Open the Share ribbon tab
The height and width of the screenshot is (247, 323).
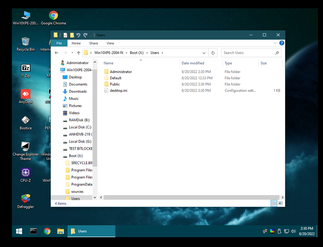coord(94,43)
